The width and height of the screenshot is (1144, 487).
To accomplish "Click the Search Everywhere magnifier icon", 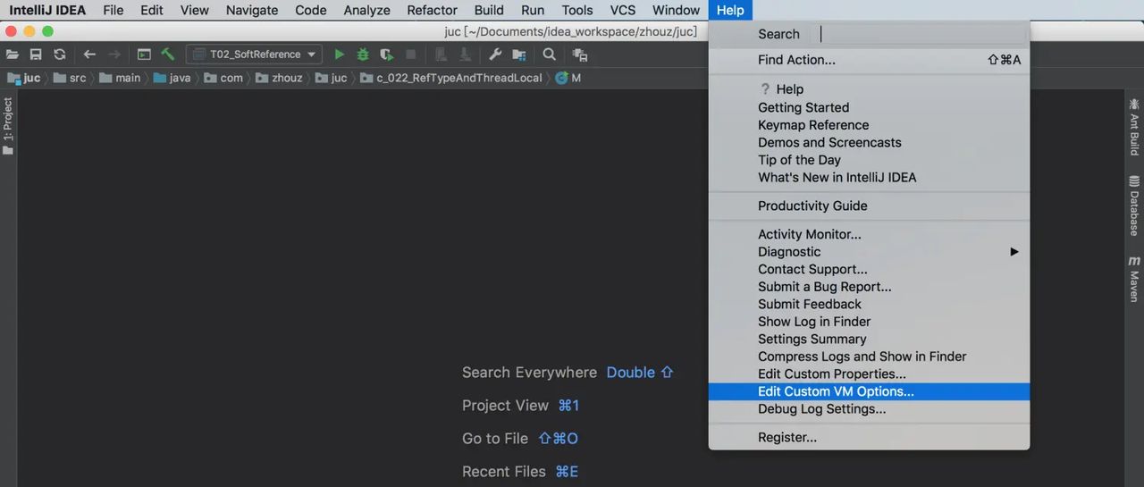I will click(549, 55).
